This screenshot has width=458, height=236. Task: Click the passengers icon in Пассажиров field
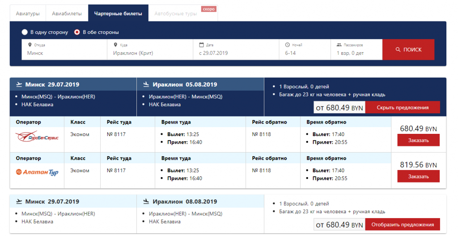click(339, 45)
